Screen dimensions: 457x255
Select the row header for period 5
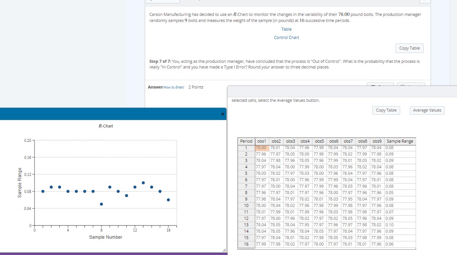pyautogui.click(x=247, y=173)
